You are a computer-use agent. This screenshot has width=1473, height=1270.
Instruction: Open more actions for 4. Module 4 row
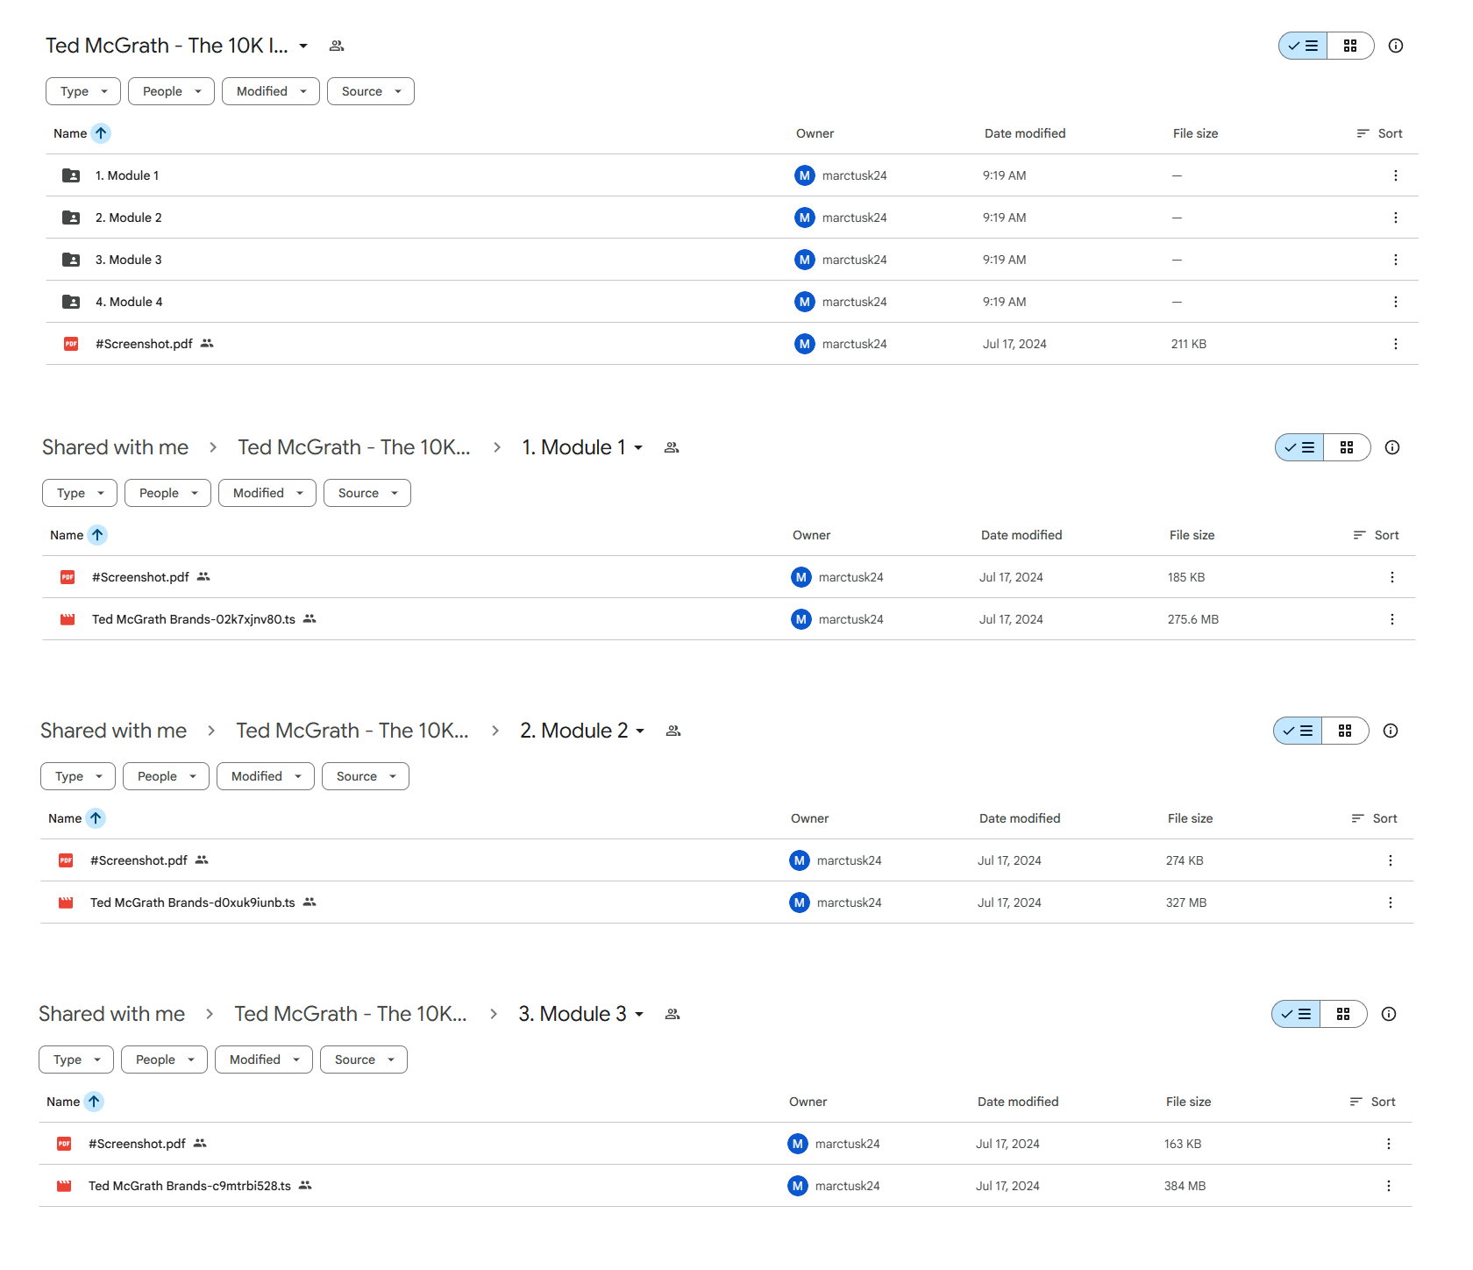point(1396,302)
